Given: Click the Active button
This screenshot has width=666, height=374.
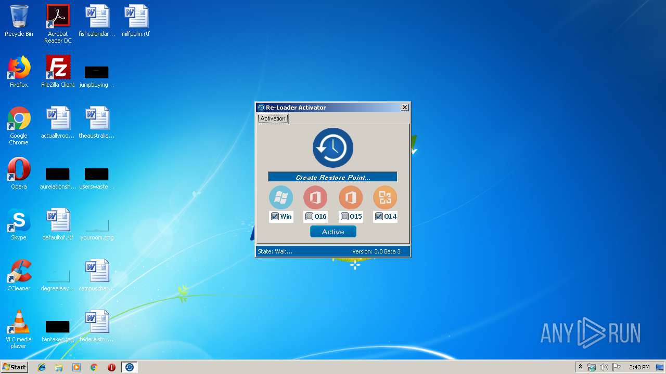Looking at the screenshot, I should click(x=333, y=232).
